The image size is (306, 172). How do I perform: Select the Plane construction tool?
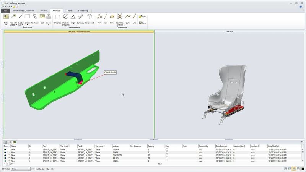[x=112, y=18]
